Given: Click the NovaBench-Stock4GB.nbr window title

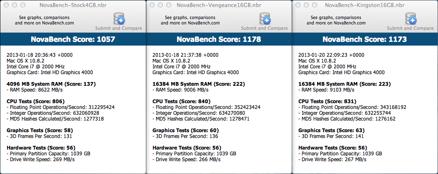Looking at the screenshot, I should point(73,5).
